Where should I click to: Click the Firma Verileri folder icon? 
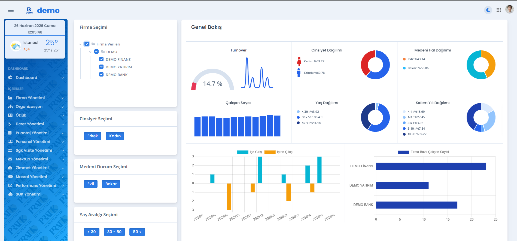(x=93, y=44)
